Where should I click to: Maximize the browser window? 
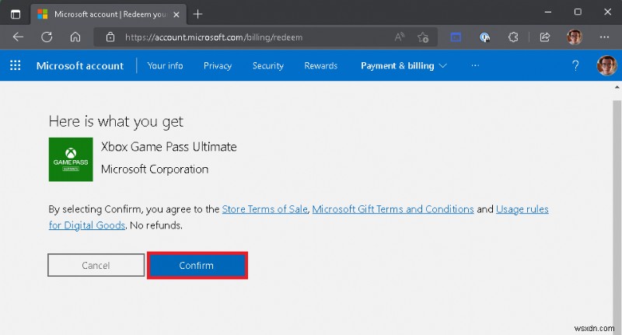(x=578, y=12)
